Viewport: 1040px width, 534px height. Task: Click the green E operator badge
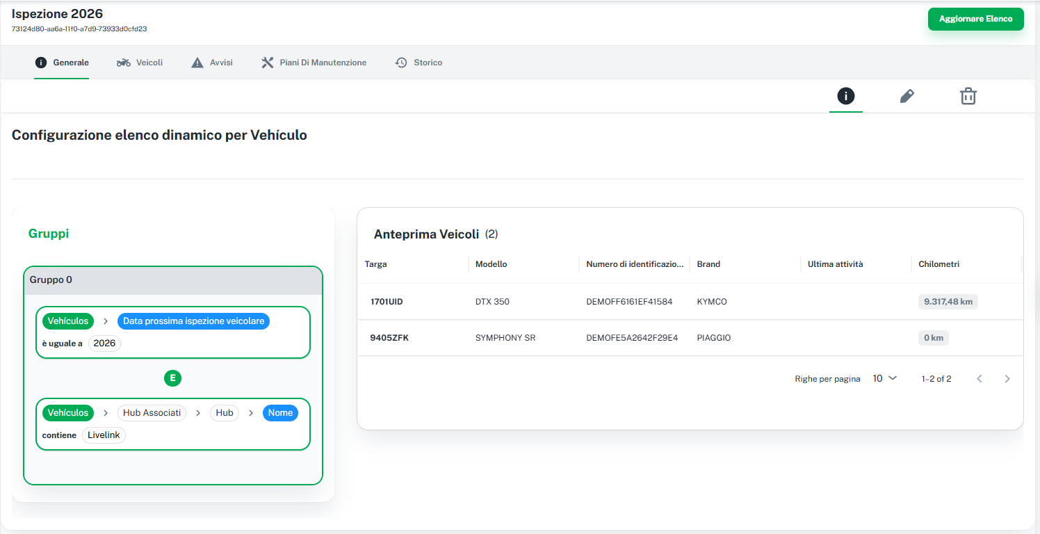[172, 378]
